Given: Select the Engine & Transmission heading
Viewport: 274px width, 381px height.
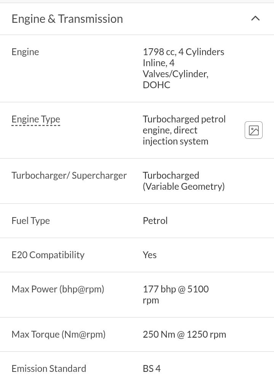Looking at the screenshot, I should click(67, 19).
